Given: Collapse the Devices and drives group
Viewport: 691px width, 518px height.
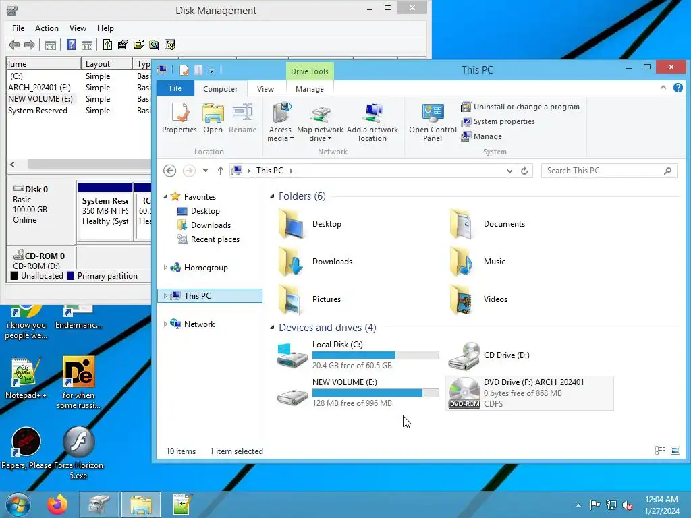Looking at the screenshot, I should [272, 327].
